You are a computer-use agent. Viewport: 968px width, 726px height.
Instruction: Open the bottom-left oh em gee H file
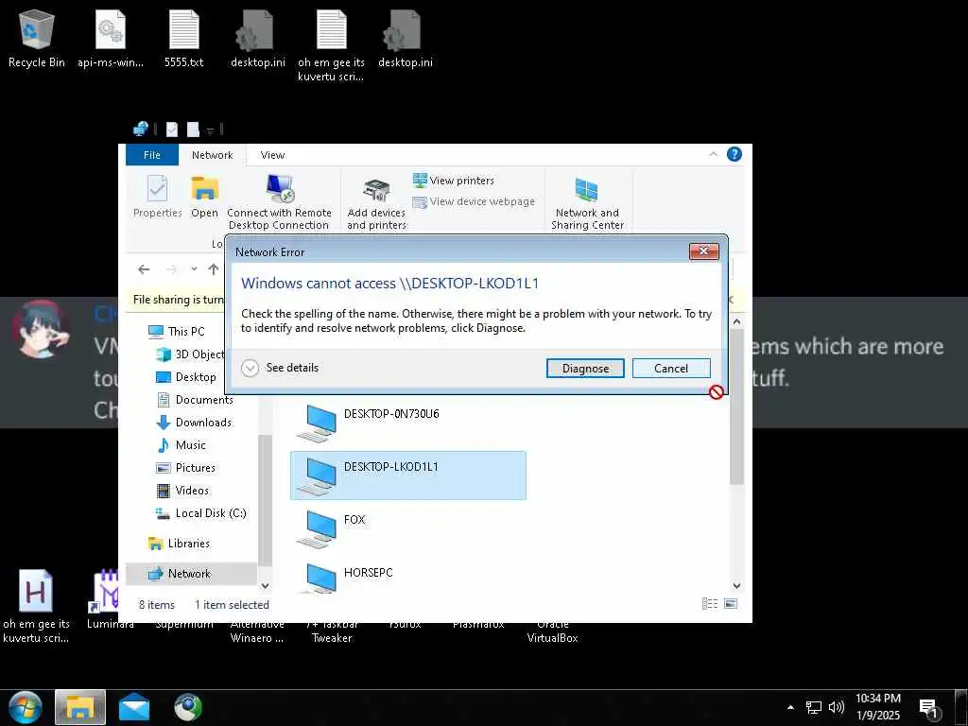36,606
